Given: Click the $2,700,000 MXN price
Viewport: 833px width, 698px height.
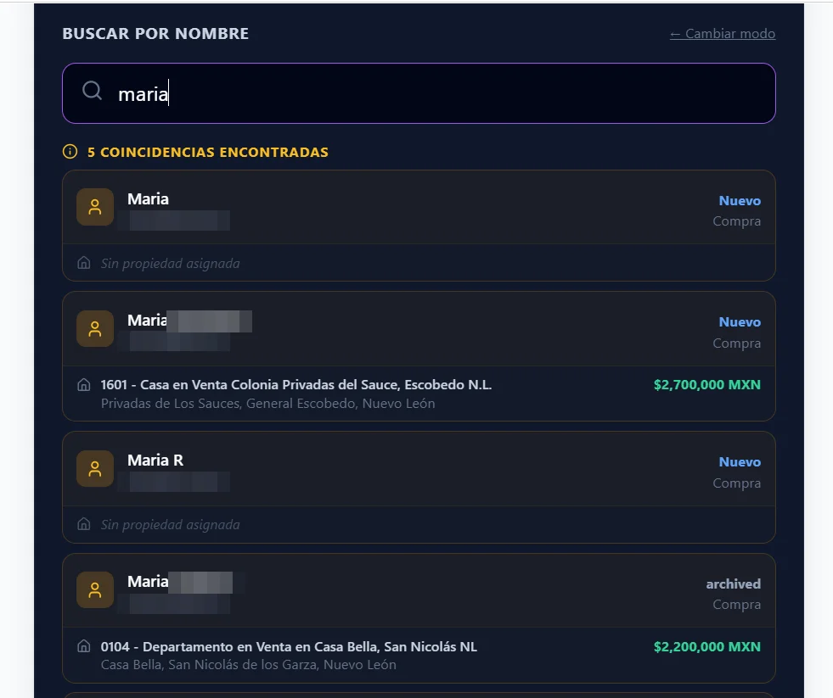Looking at the screenshot, I should [707, 384].
